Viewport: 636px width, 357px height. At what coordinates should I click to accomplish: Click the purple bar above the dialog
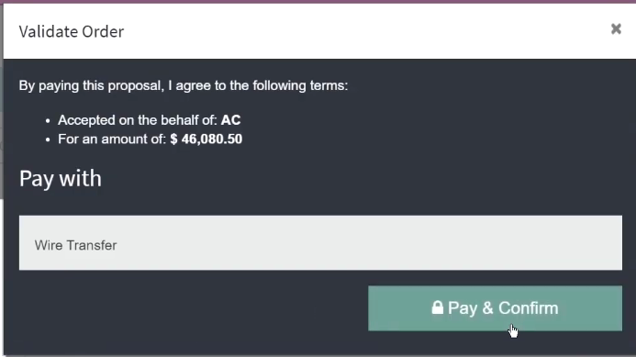coord(318,2)
